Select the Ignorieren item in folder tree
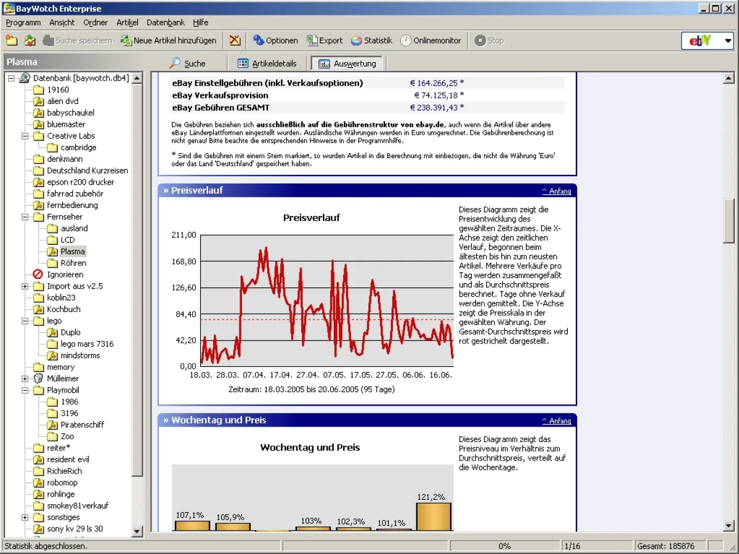This screenshot has height=554, width=739. [x=65, y=275]
